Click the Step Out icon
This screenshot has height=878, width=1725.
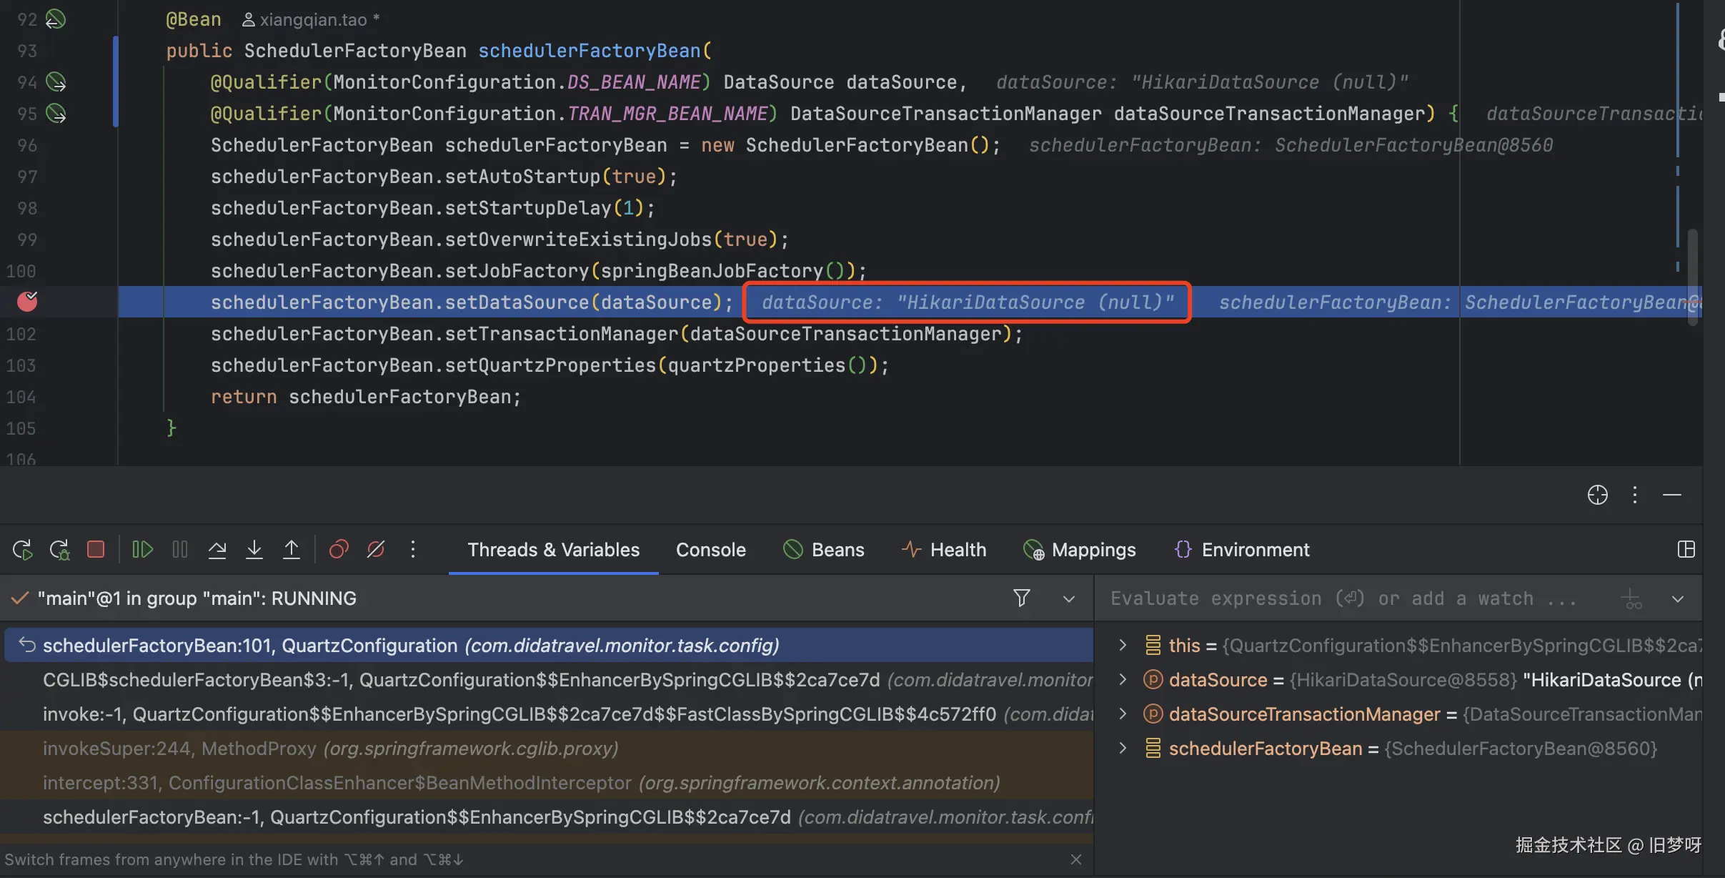[292, 549]
